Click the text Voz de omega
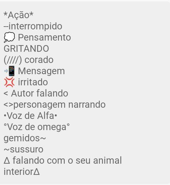 [x=37, y=127]
